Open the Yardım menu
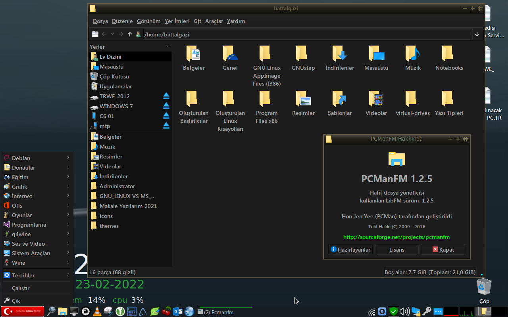Image resolution: width=508 pixels, height=317 pixels. tap(236, 21)
